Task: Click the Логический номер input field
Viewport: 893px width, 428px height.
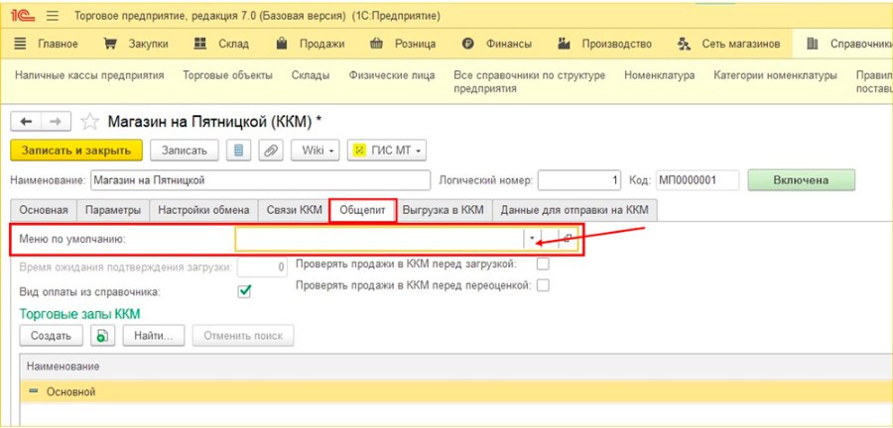Action: pos(579,180)
